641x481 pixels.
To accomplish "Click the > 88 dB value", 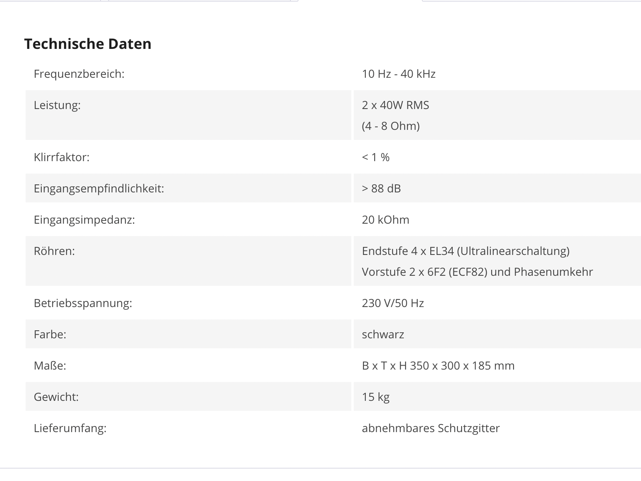I will 381,189.
